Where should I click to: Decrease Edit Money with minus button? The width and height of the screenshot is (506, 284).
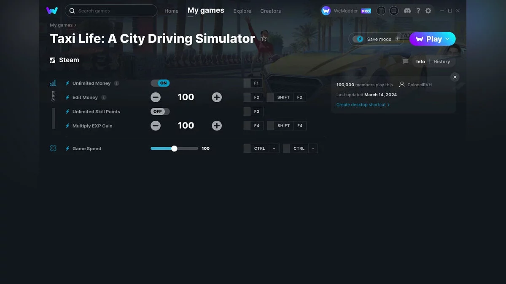156,97
